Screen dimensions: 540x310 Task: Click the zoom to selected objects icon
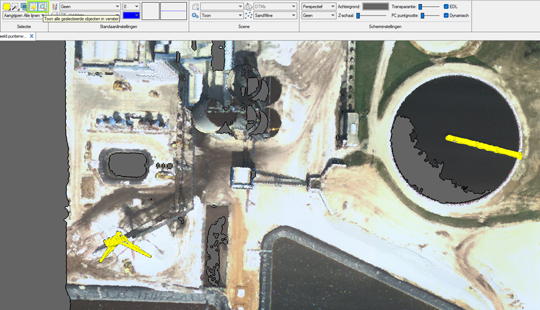[x=42, y=6]
